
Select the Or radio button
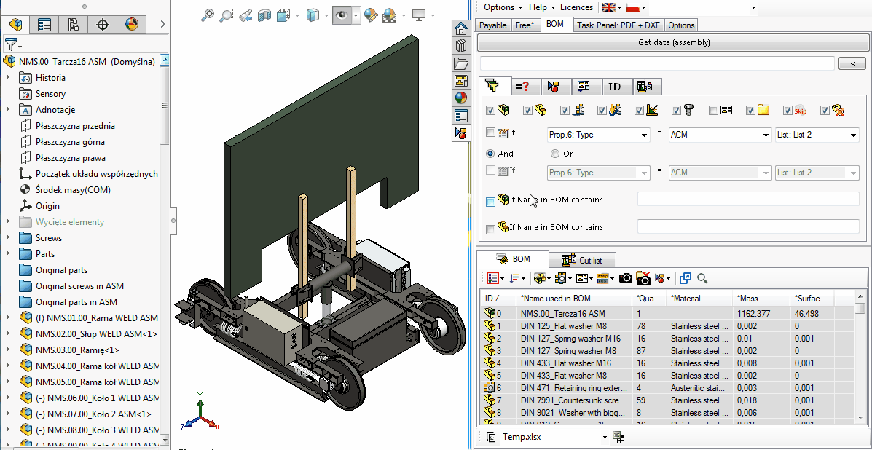(x=554, y=154)
